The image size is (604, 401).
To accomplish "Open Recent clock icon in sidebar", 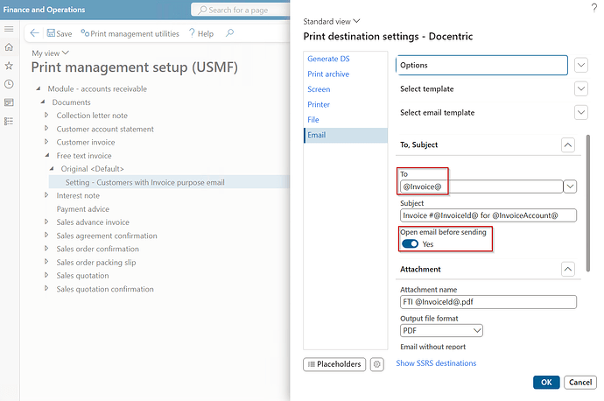I will pyautogui.click(x=9, y=84).
